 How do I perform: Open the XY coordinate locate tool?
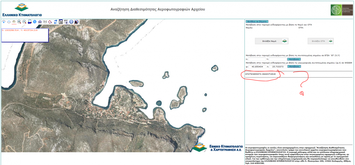66,22
